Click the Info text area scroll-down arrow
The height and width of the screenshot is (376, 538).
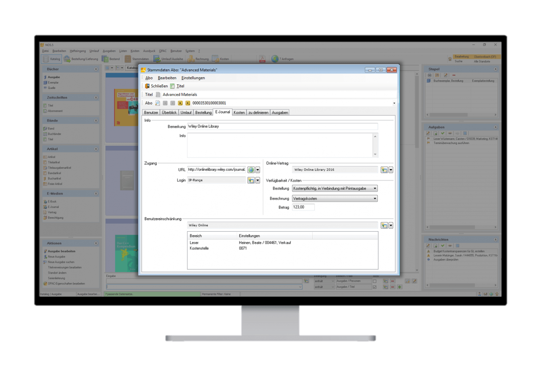tap(375, 155)
